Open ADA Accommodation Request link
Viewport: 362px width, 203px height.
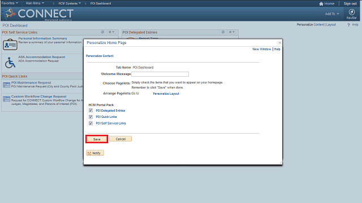pyautogui.click(x=42, y=57)
